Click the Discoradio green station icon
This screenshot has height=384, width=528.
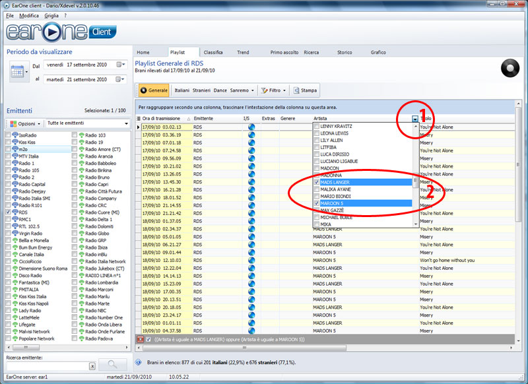[x=15, y=275]
